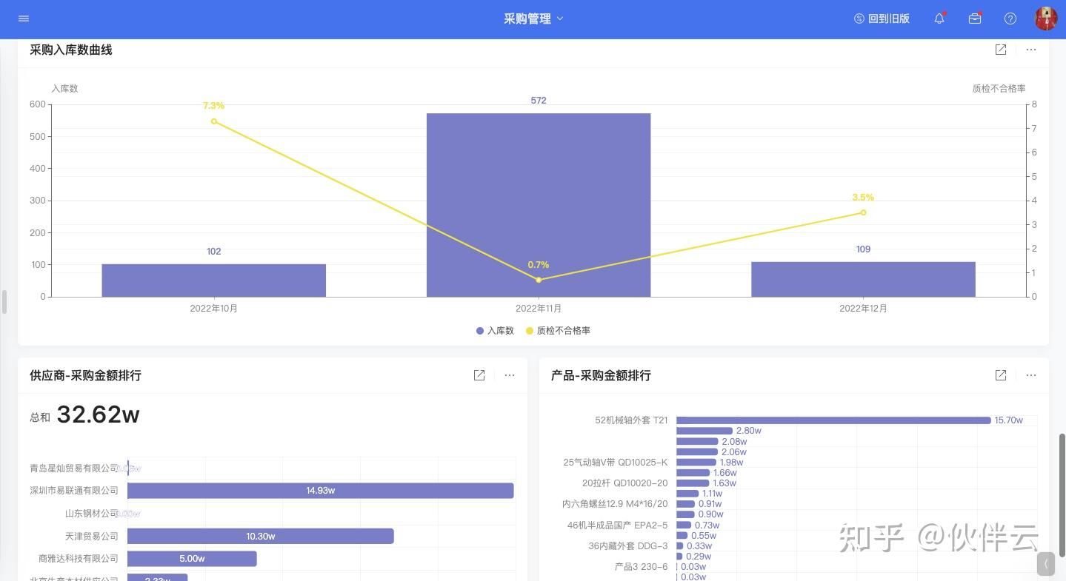Toggle the 入库数 legend item
Screen dimensions: 1066x581
point(494,331)
